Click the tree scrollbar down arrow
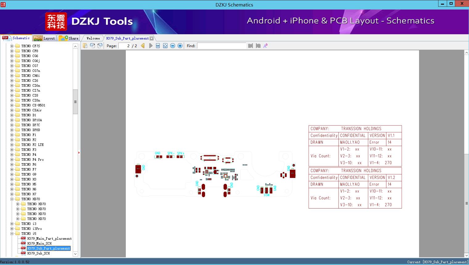The height and width of the screenshot is (265, 469). point(75,254)
